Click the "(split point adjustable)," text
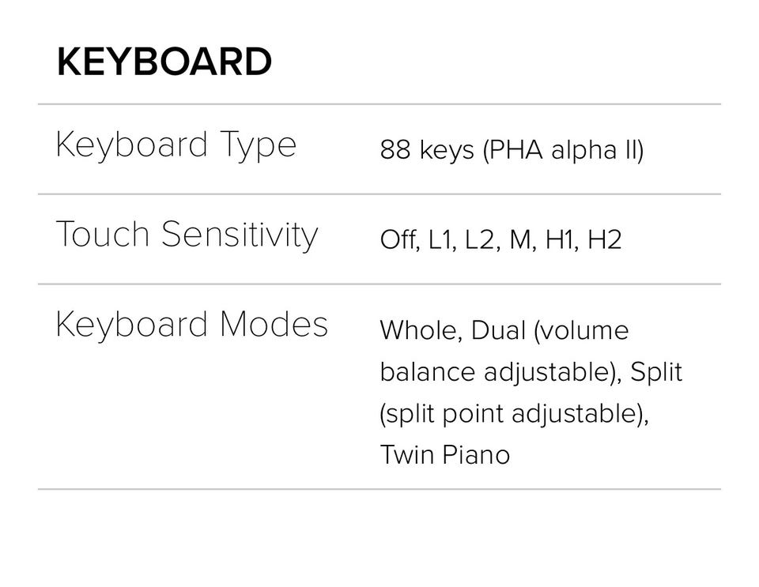Viewport: 759px width, 587px height. click(x=514, y=414)
